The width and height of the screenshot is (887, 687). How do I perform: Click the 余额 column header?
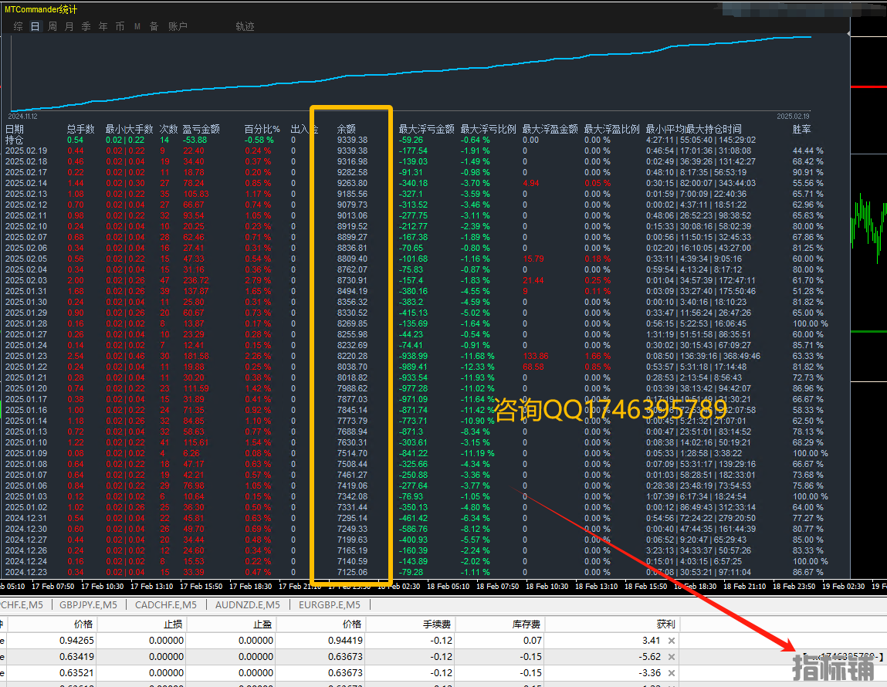pyautogui.click(x=346, y=130)
